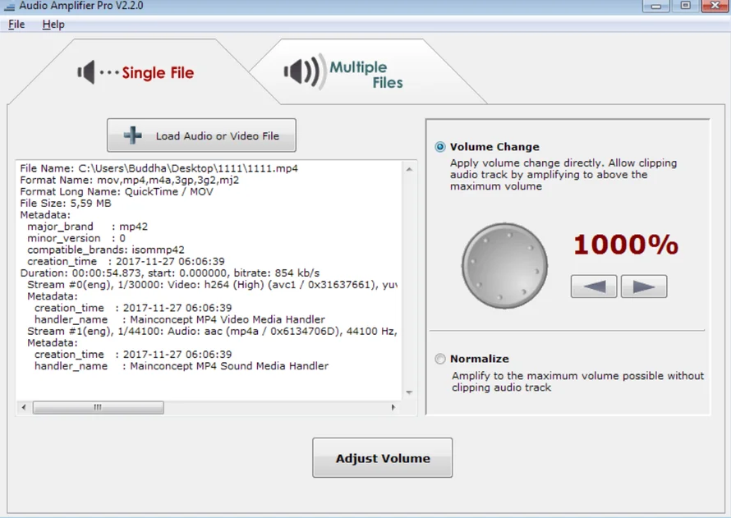
Task: Maximize the Audio Amplifier Pro window
Action: click(685, 6)
